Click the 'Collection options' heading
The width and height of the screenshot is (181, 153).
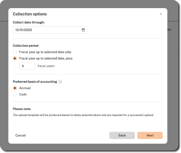point(30,14)
